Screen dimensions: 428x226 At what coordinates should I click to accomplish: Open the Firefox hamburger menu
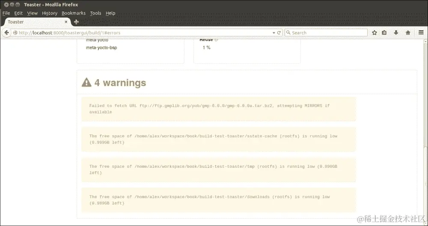[421, 33]
